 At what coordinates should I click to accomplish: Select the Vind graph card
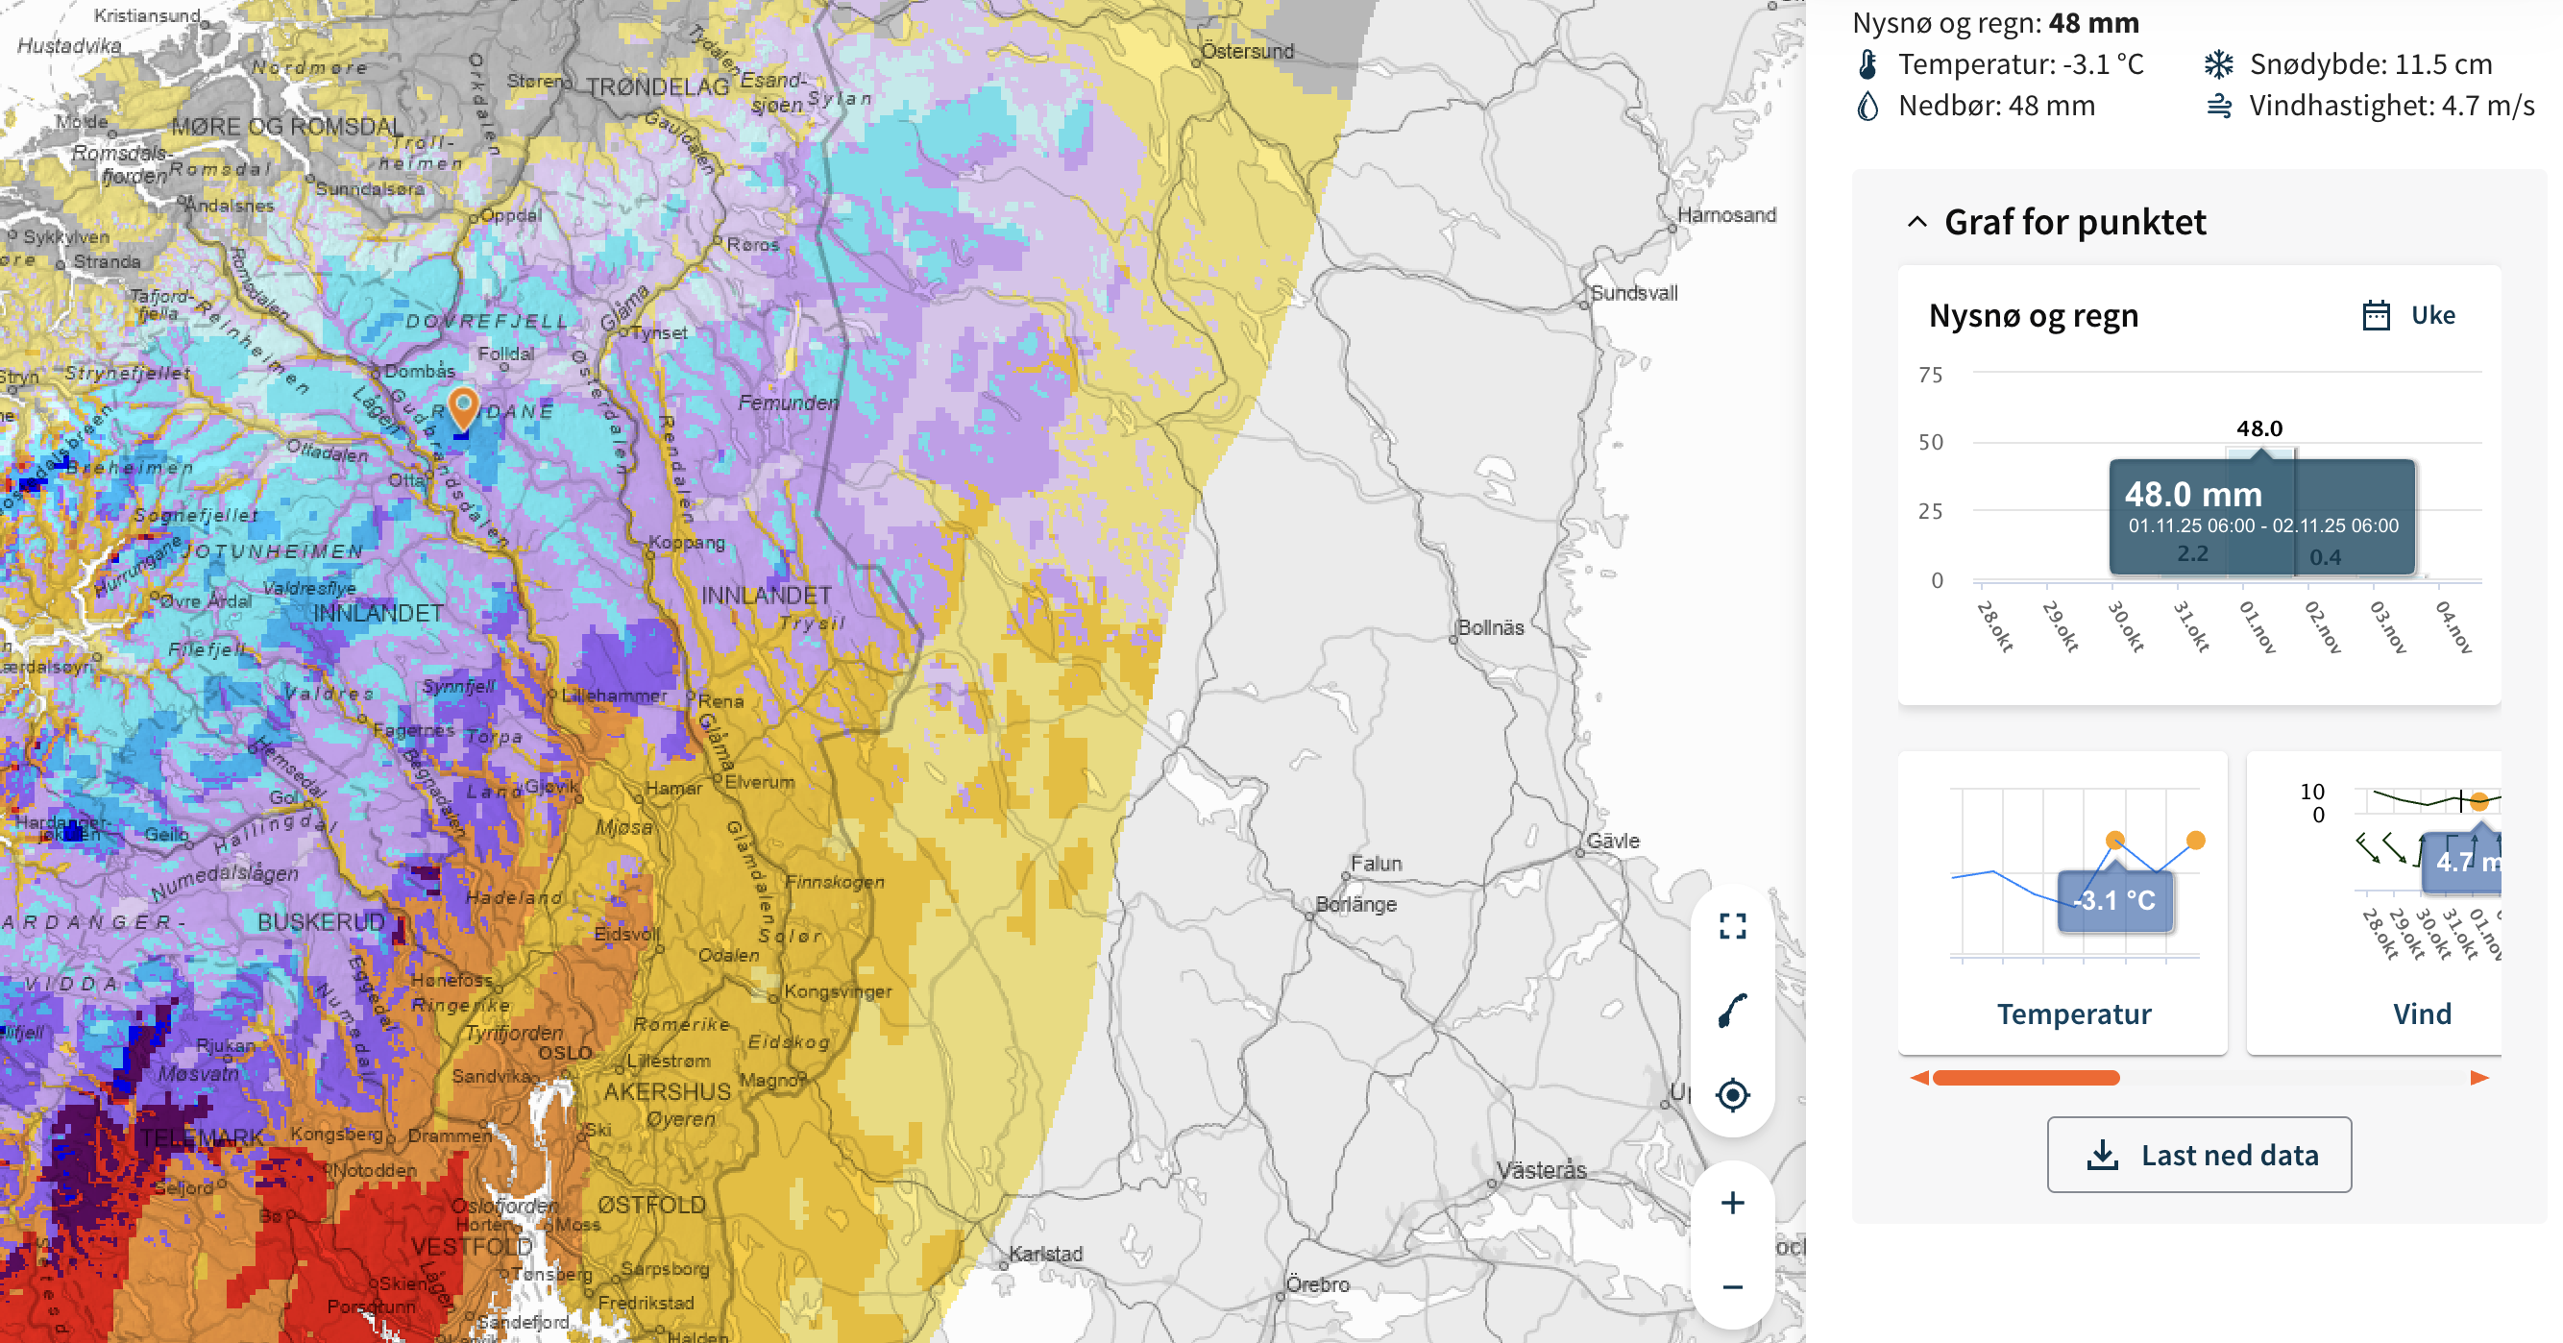point(2421,1013)
